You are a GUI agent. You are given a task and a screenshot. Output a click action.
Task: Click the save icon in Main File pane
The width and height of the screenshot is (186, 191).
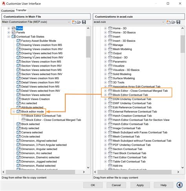point(84,22)
